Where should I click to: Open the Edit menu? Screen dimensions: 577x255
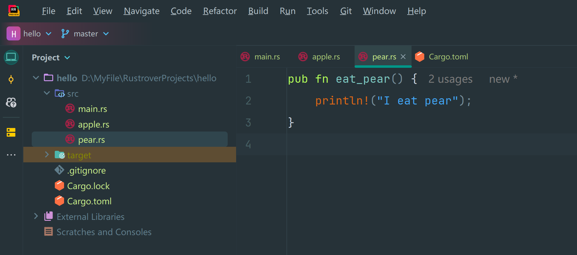tap(74, 11)
